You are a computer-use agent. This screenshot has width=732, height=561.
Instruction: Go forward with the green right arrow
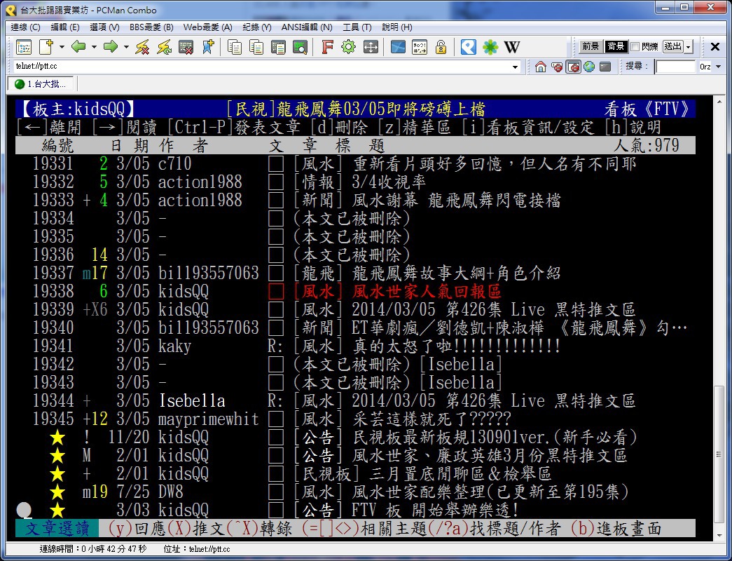tap(111, 47)
